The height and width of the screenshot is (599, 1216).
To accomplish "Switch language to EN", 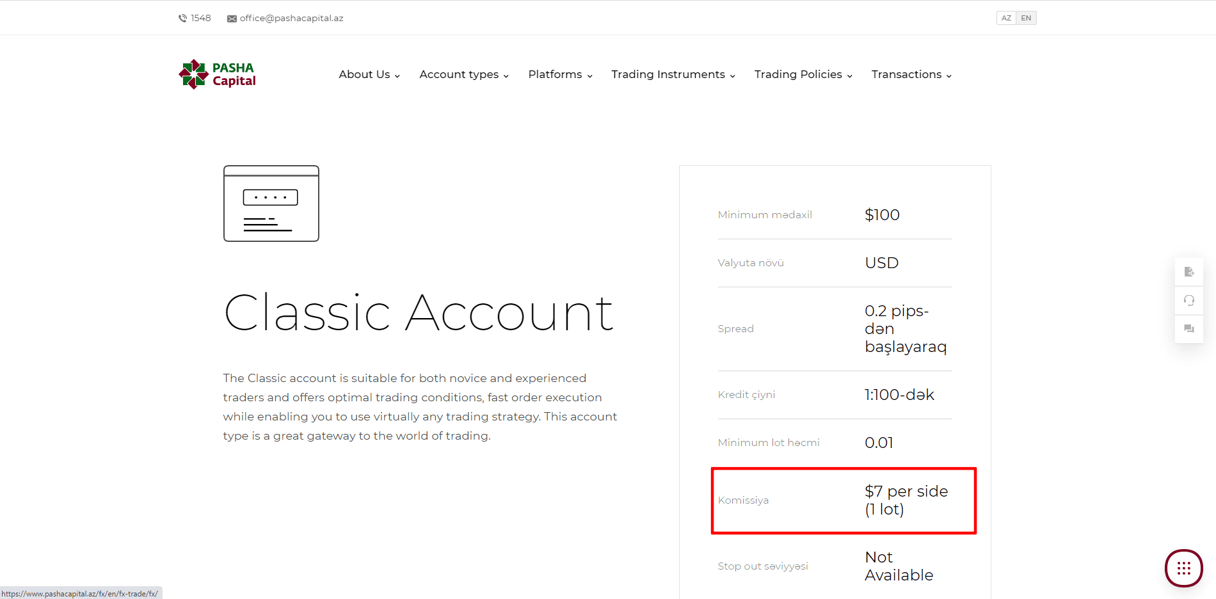I will pos(1026,18).
